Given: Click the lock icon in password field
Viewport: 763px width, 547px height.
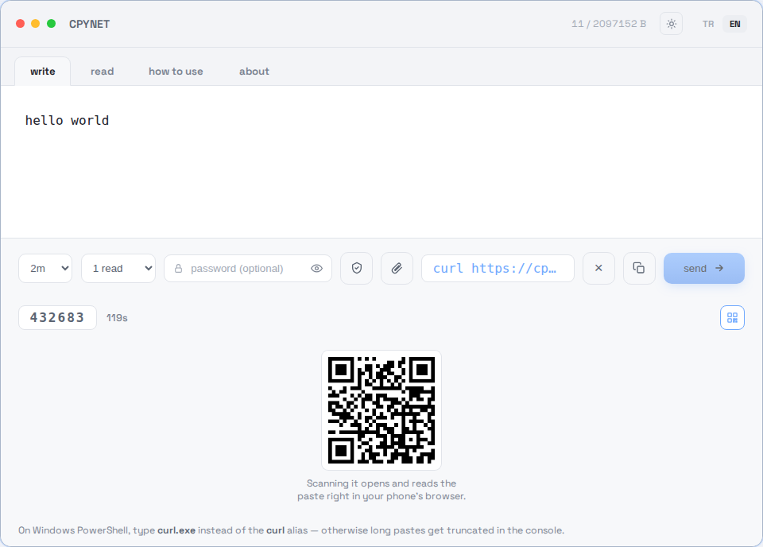Looking at the screenshot, I should (x=179, y=268).
